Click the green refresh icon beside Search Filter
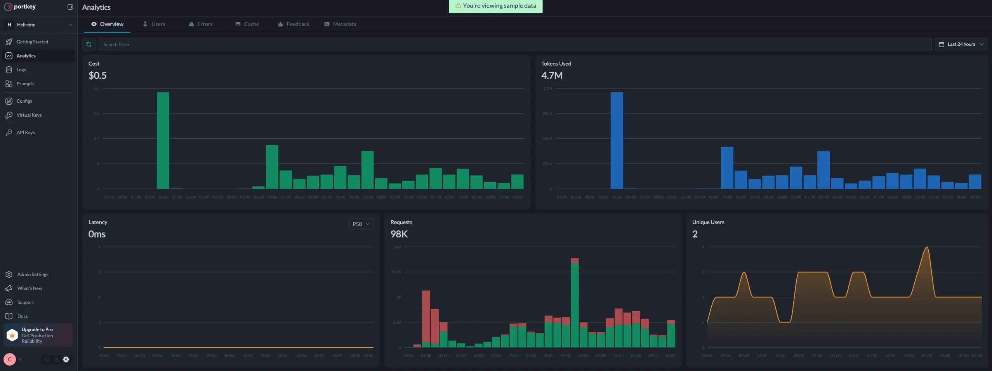Viewport: 992px width, 371px height. click(x=89, y=44)
